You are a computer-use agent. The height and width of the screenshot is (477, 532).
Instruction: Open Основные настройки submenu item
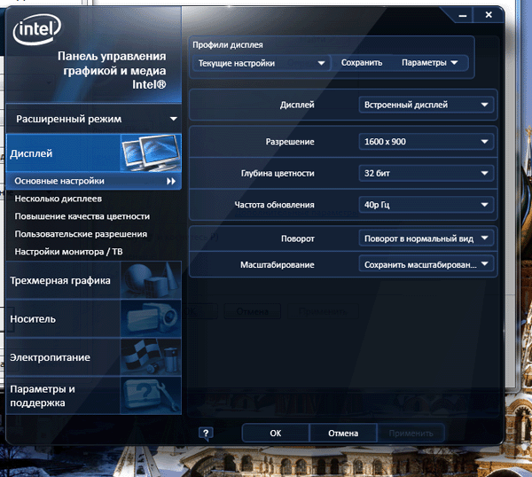(94, 181)
